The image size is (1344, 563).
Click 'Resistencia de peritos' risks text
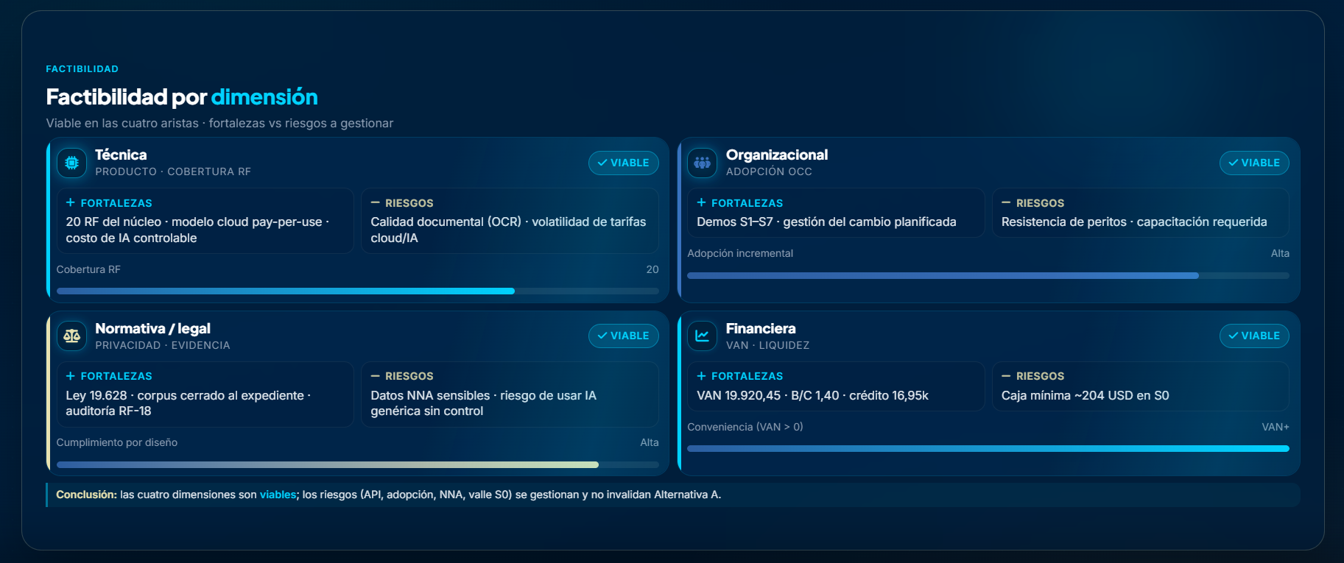coord(1134,222)
